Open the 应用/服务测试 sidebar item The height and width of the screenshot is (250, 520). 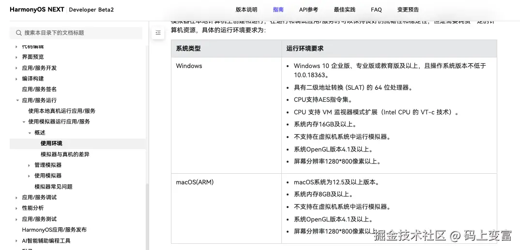tap(39, 219)
